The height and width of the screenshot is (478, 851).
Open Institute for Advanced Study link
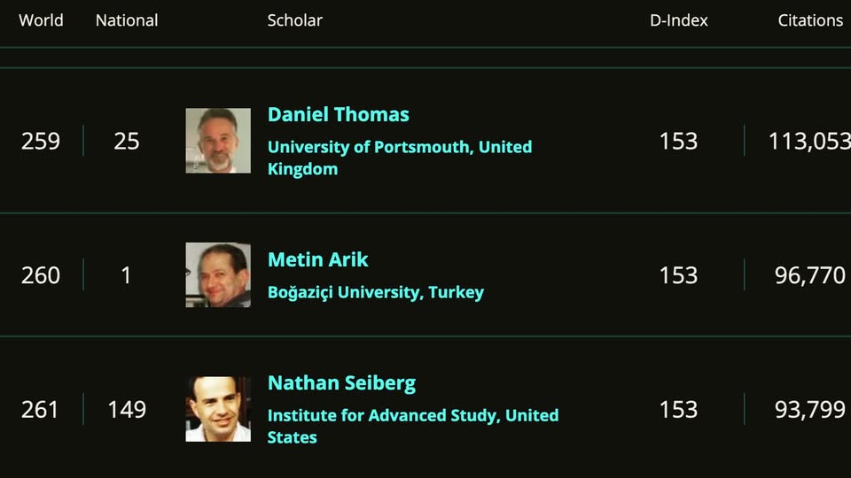click(x=413, y=426)
